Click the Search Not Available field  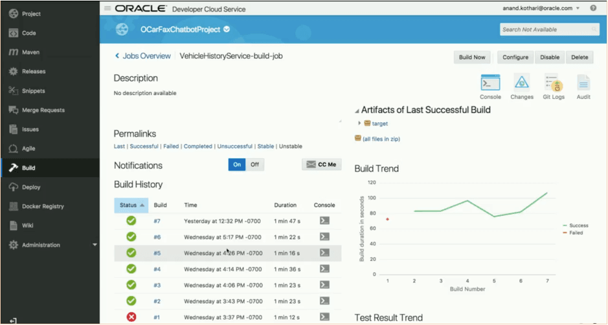550,30
